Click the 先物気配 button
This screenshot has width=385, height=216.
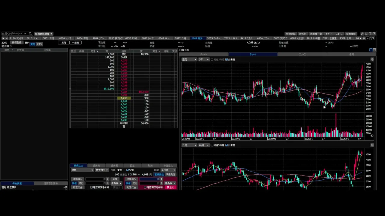[291, 34]
